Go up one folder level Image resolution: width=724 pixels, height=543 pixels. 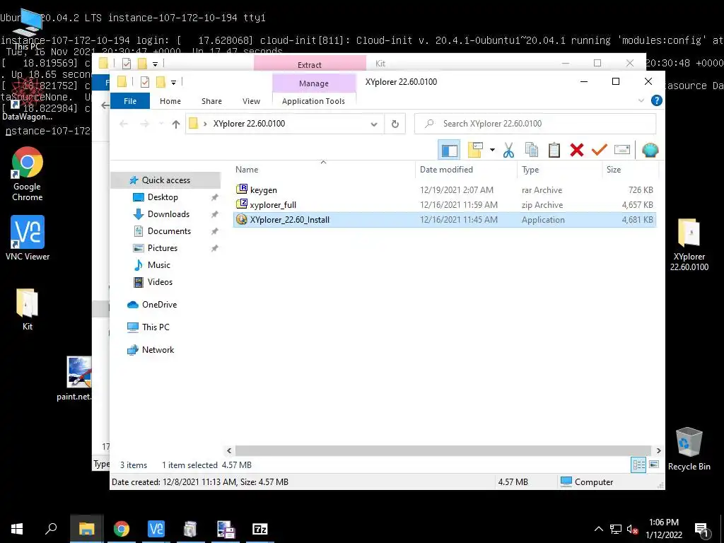tap(176, 124)
